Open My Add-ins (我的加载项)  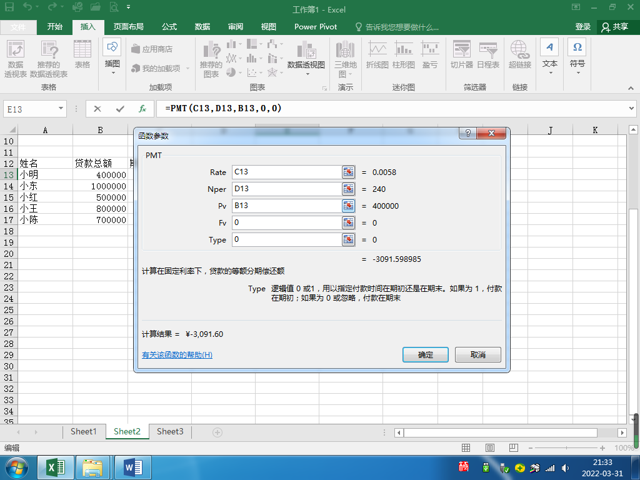click(161, 69)
